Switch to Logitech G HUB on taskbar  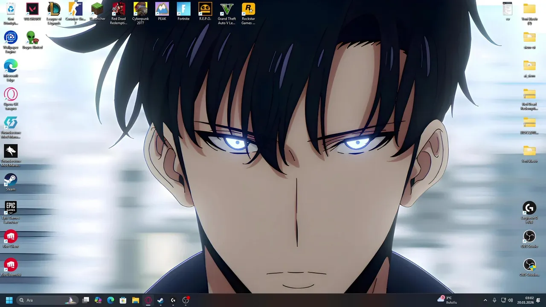point(173,300)
